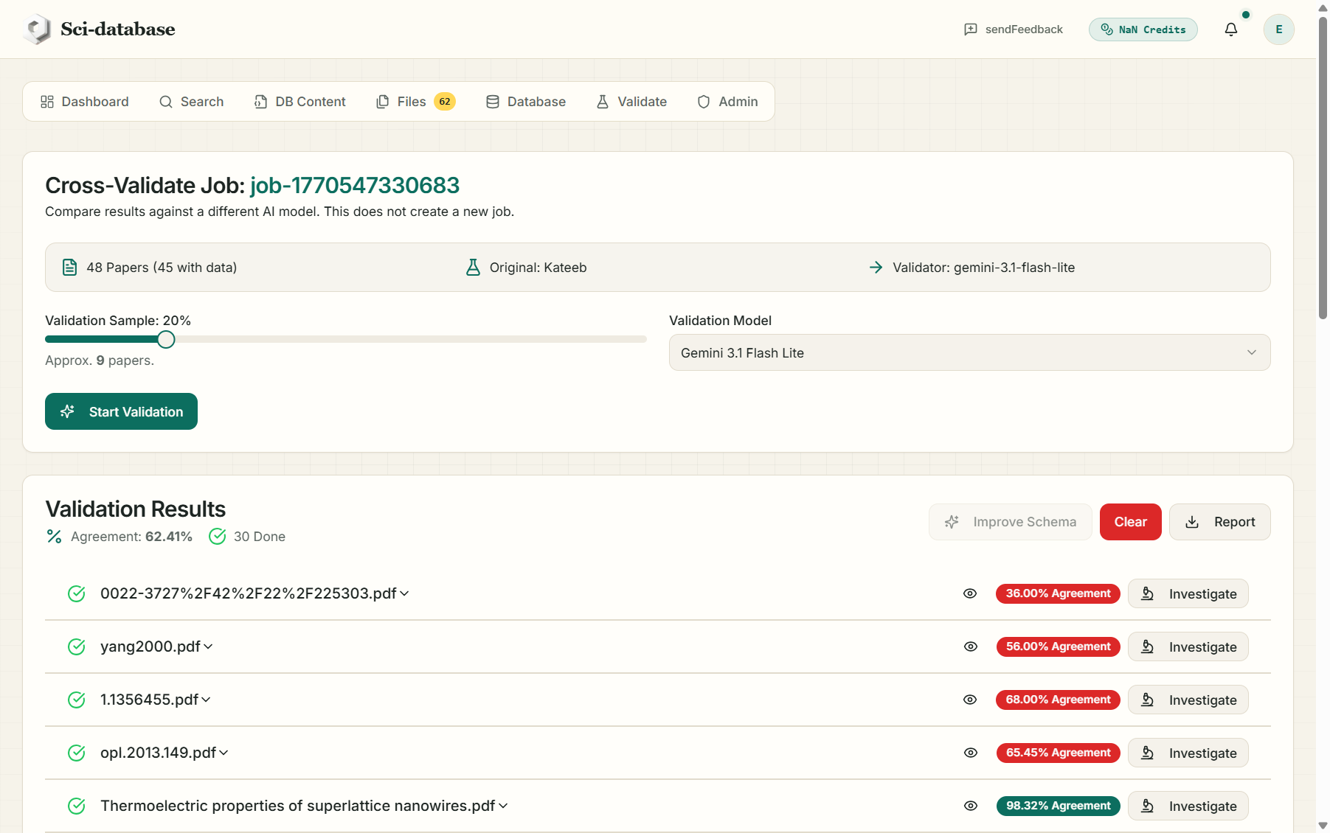The height and width of the screenshot is (833, 1330).
Task: Click the Files count badge 62
Action: (x=445, y=102)
